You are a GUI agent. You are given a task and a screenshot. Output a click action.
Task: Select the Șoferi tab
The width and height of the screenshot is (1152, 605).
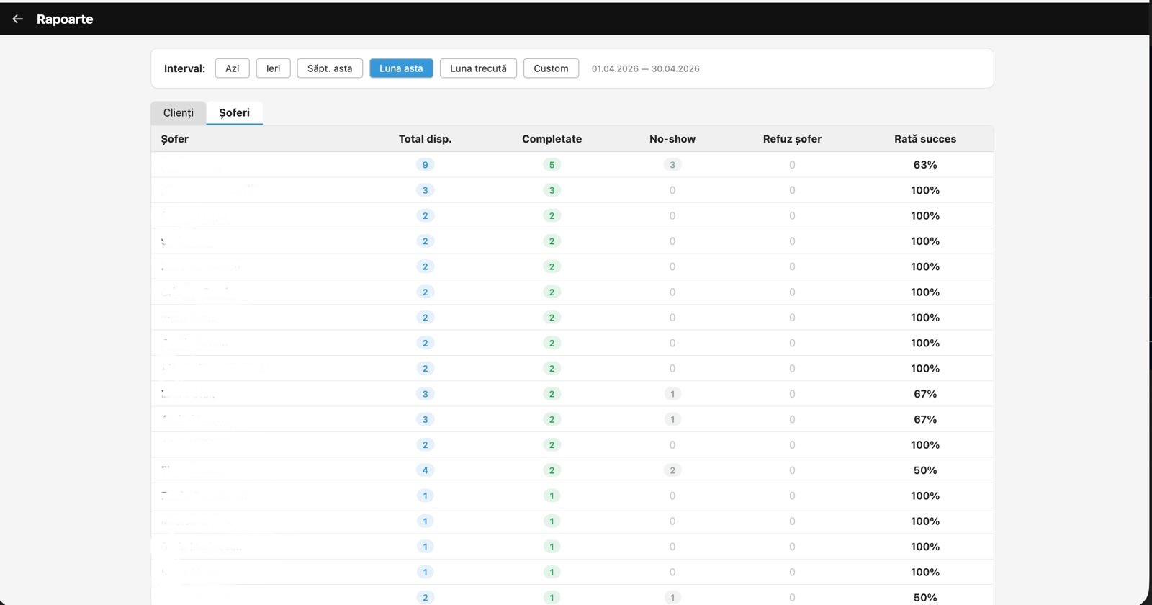pyautogui.click(x=234, y=113)
